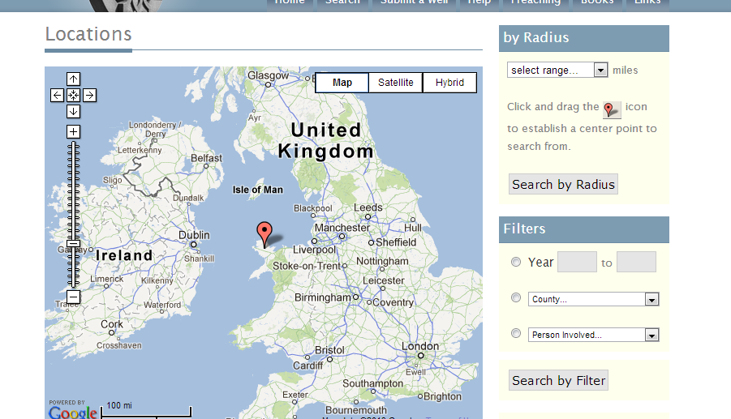
Task: Switch the map to Map view
Action: 342,83
